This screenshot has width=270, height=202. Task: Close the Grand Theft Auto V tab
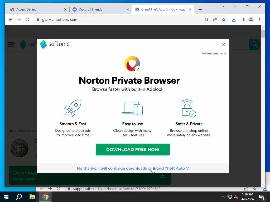pos(190,10)
